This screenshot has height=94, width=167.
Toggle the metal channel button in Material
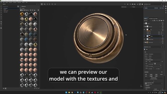click(x=161, y=74)
